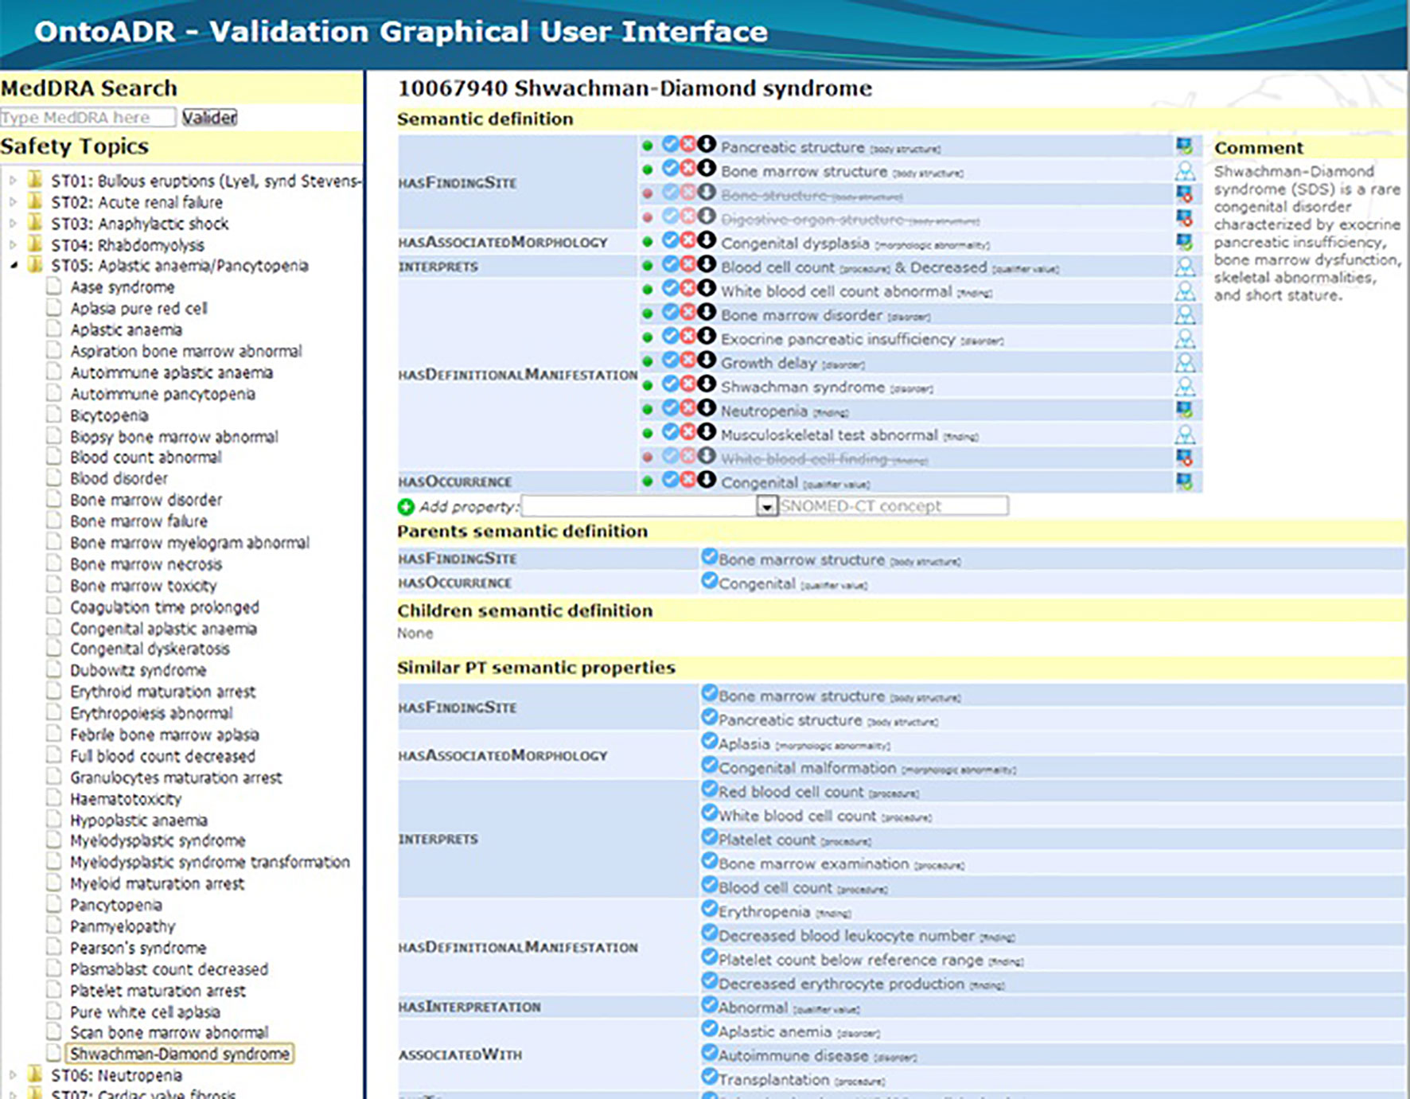Check the Bicytopenia box

pyautogui.click(x=54, y=415)
